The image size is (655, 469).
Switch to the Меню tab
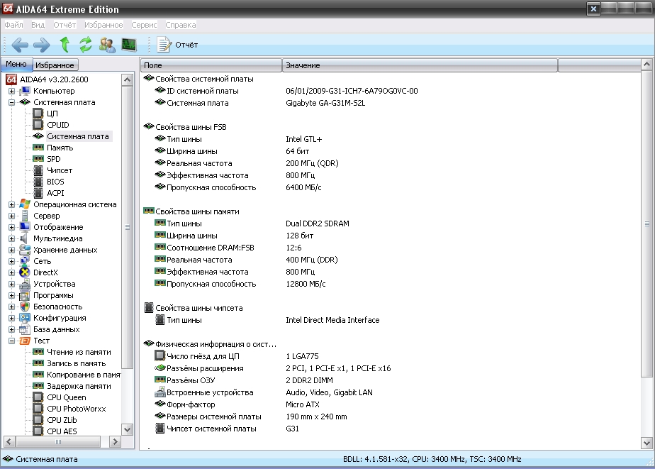(16, 64)
